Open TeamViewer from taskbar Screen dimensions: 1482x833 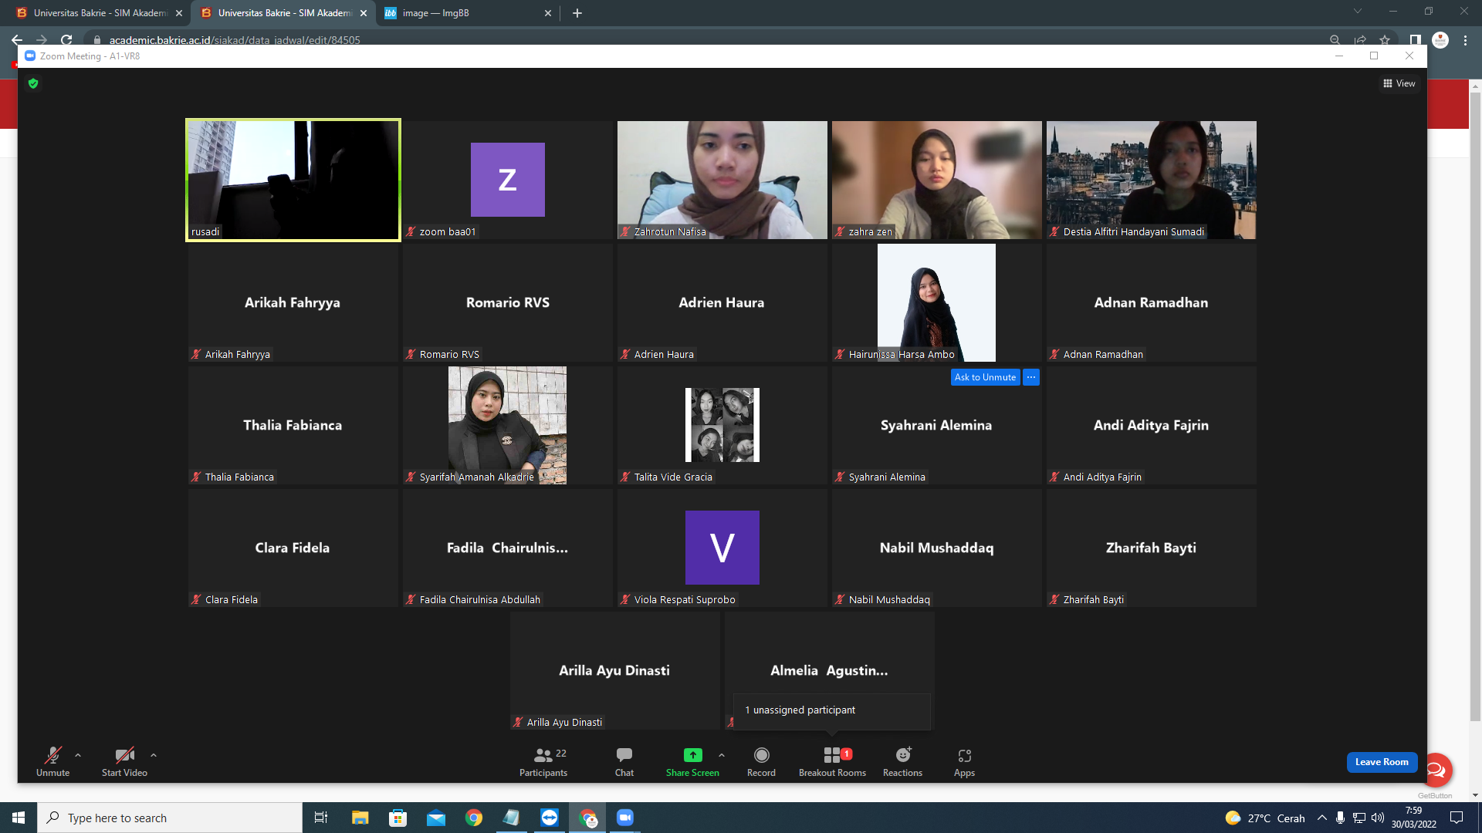tap(550, 818)
